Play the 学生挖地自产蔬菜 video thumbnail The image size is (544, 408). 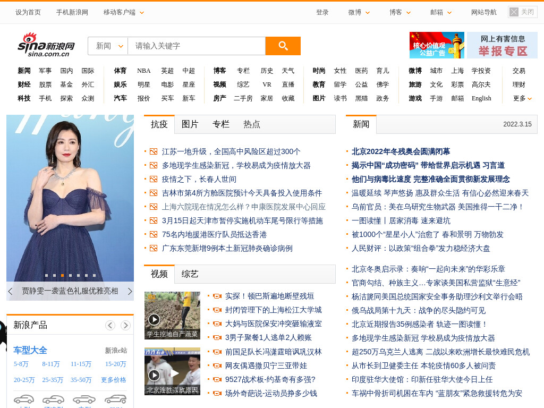tap(173, 316)
